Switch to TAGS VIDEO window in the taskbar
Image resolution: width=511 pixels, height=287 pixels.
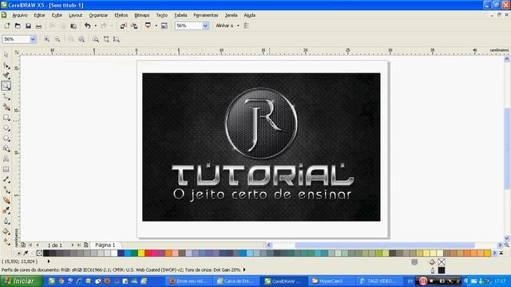(378, 281)
